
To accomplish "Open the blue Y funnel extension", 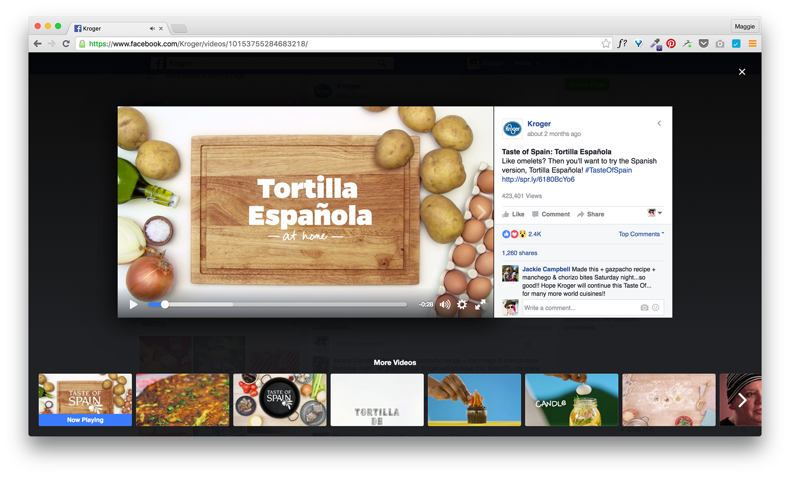I will [639, 44].
